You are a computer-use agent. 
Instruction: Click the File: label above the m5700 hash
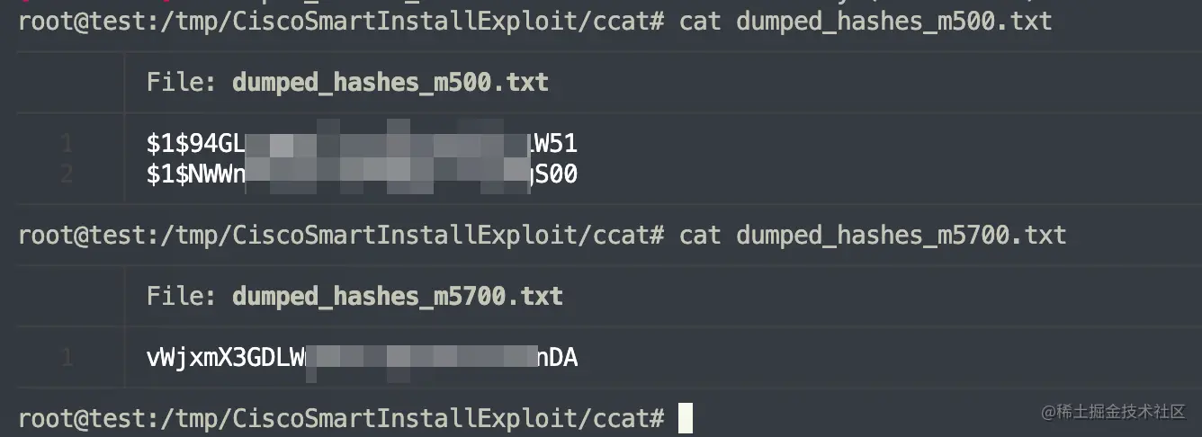[x=182, y=296]
